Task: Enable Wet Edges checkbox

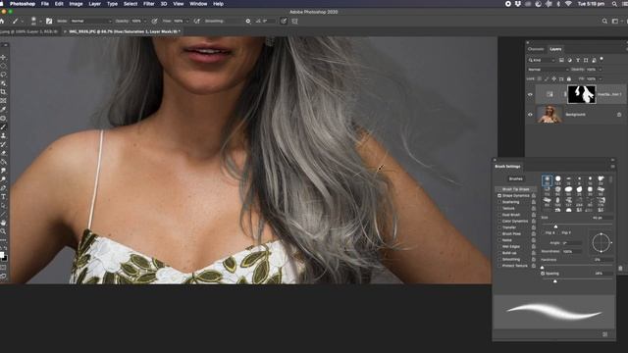Action: [499, 246]
